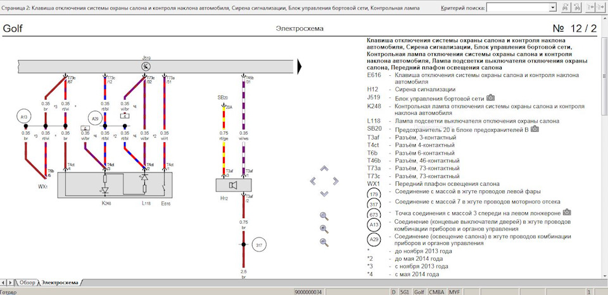Screen dimensions: 608x295
Task: Click status bar cell CMBA
Action: (436, 292)
